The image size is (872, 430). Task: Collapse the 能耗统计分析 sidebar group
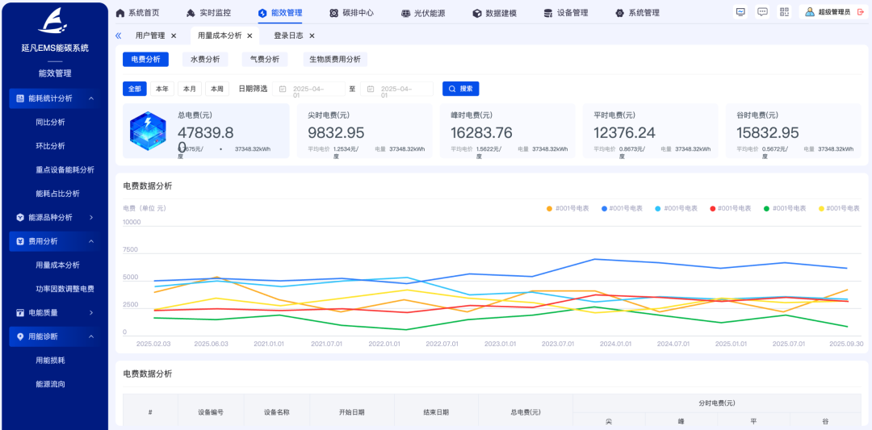[x=91, y=98]
